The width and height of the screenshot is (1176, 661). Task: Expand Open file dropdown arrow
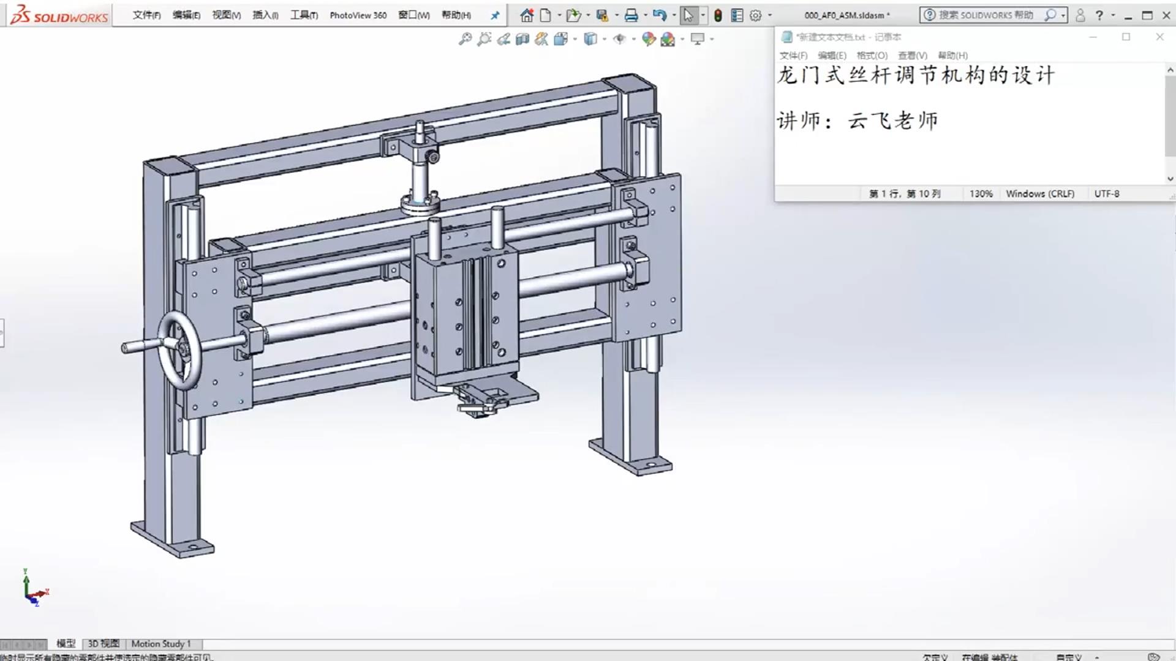[x=588, y=15]
